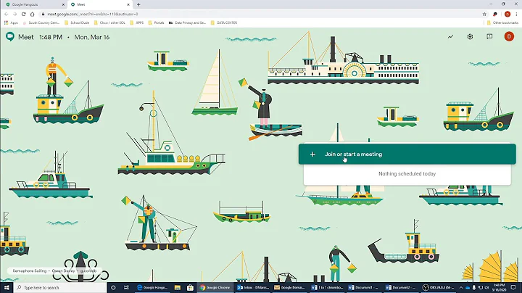Switch to Edge Google Hangouts taskbar item
This screenshot has width=522, height=293.
point(152,287)
